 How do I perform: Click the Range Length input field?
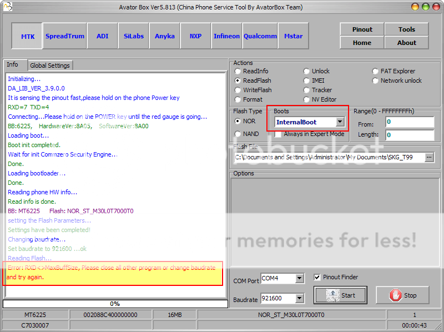pyautogui.click(x=410, y=135)
